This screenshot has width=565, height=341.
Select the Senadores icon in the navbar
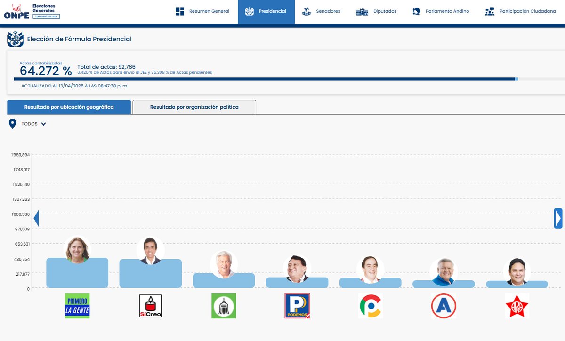tap(307, 10)
